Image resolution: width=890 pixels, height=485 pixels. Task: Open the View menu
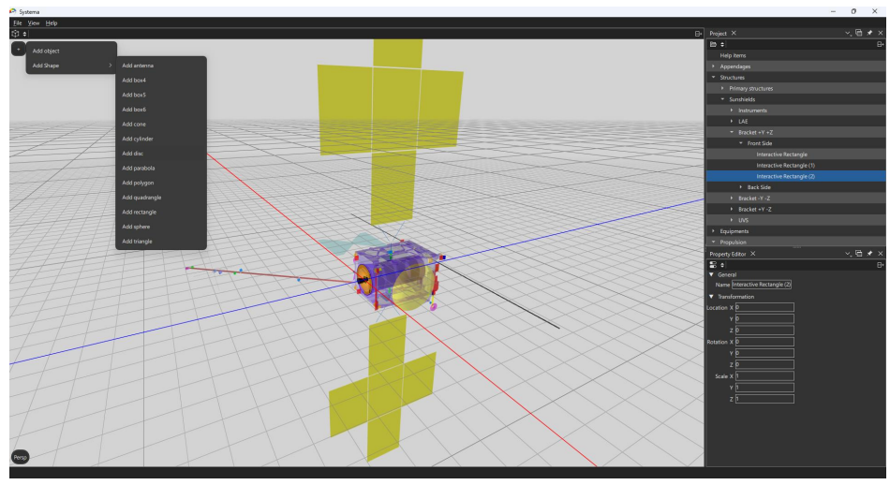(34, 22)
